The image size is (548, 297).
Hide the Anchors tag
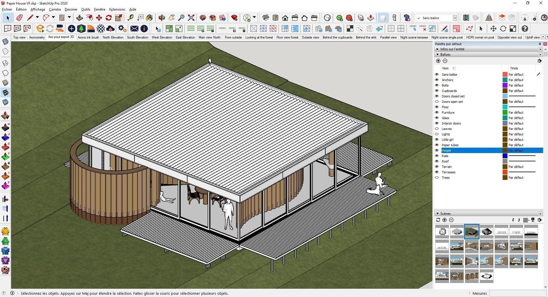(437, 80)
